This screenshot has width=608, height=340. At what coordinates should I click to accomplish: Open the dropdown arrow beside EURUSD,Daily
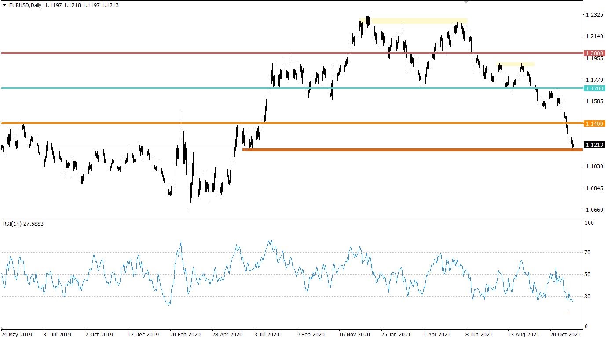pos(5,5)
